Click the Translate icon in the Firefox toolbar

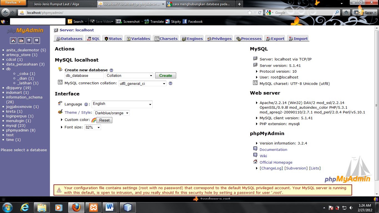[147, 21]
